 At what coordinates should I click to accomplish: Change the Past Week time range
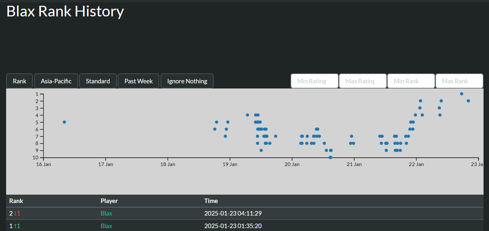[x=138, y=81]
